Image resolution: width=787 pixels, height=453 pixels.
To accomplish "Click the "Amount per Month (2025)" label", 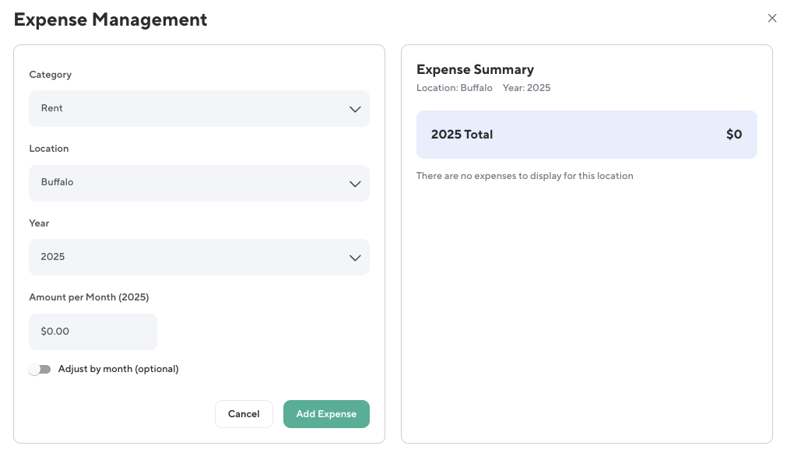I will pyautogui.click(x=89, y=297).
